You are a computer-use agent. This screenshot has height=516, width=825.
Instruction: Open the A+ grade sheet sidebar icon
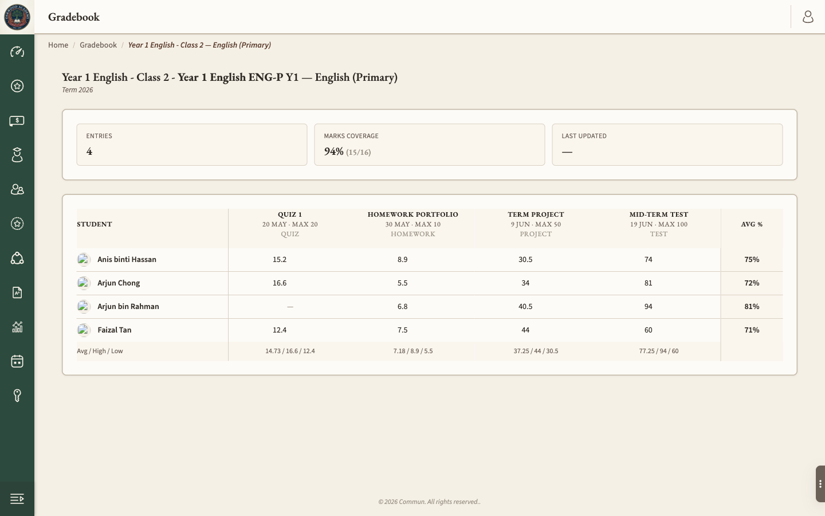point(17,292)
